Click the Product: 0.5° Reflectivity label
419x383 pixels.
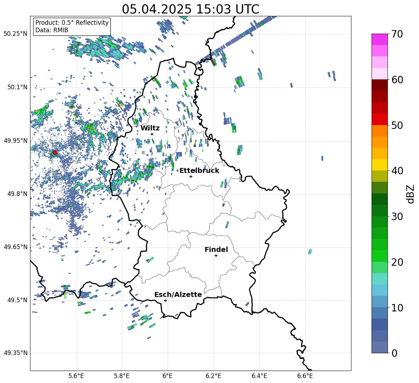[72, 23]
